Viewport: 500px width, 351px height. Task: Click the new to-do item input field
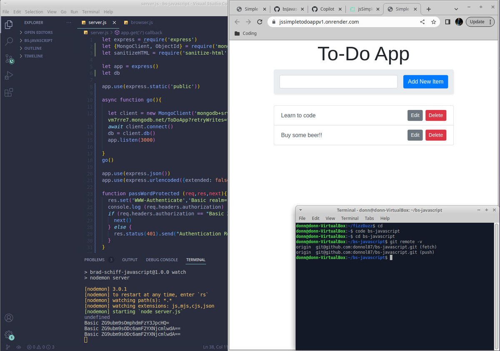click(x=338, y=82)
